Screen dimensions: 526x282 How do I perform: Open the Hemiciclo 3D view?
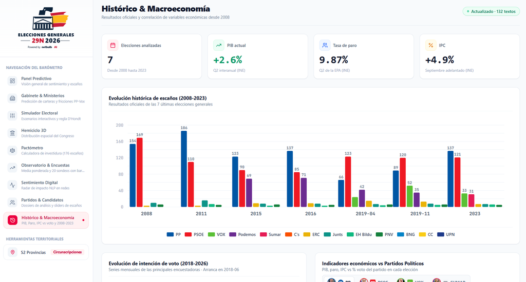click(x=46, y=133)
